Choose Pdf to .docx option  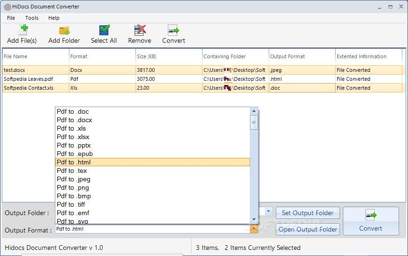click(x=152, y=120)
